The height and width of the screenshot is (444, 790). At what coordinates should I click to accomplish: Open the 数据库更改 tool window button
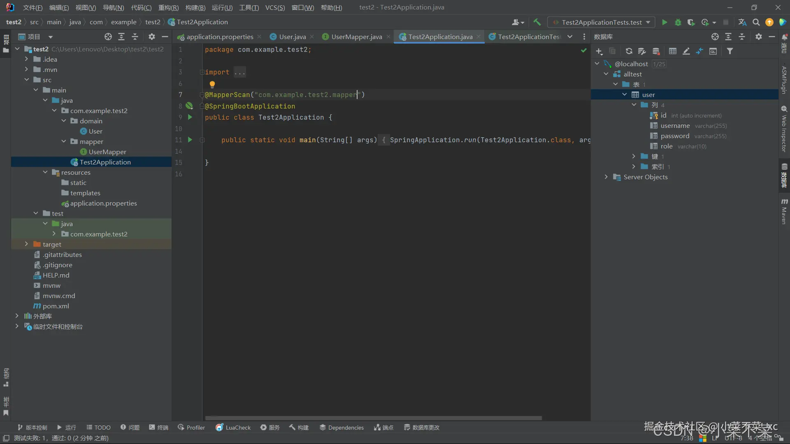(x=422, y=428)
